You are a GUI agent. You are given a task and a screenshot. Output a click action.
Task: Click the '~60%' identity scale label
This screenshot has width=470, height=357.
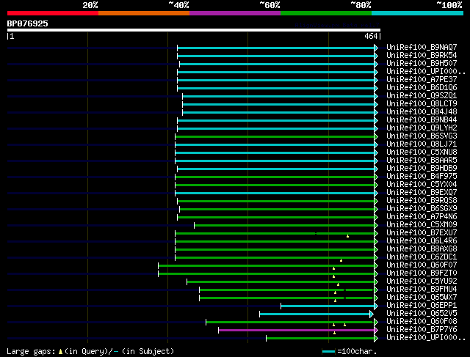coord(270,5)
